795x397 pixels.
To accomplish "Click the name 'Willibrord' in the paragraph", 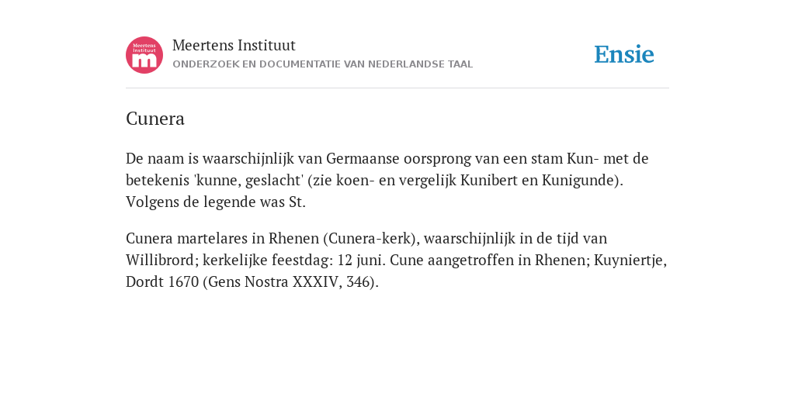I will coord(162,260).
